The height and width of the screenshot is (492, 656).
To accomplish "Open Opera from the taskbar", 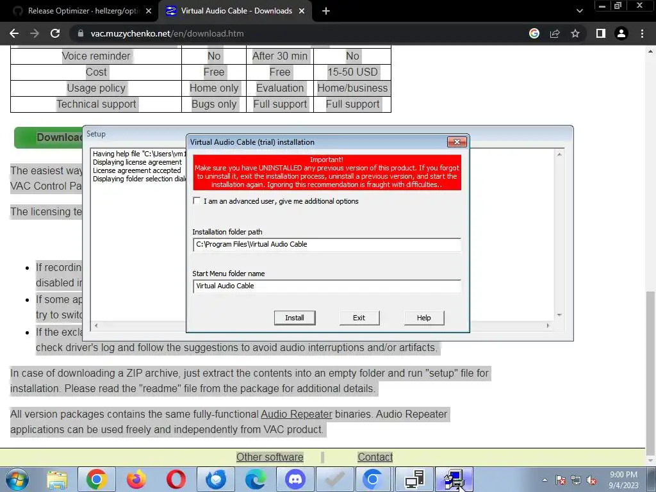I will (176, 479).
